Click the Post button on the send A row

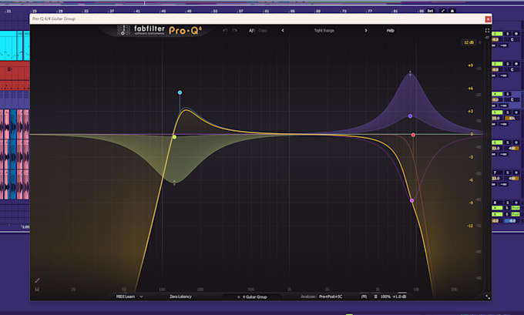516,208
